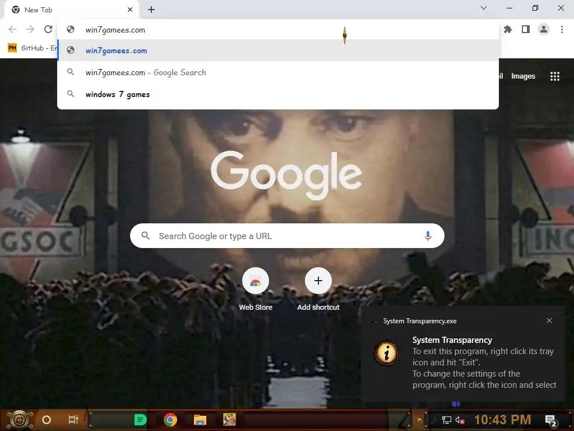
Task: Open the Chrome profile avatar menu
Action: (x=544, y=29)
